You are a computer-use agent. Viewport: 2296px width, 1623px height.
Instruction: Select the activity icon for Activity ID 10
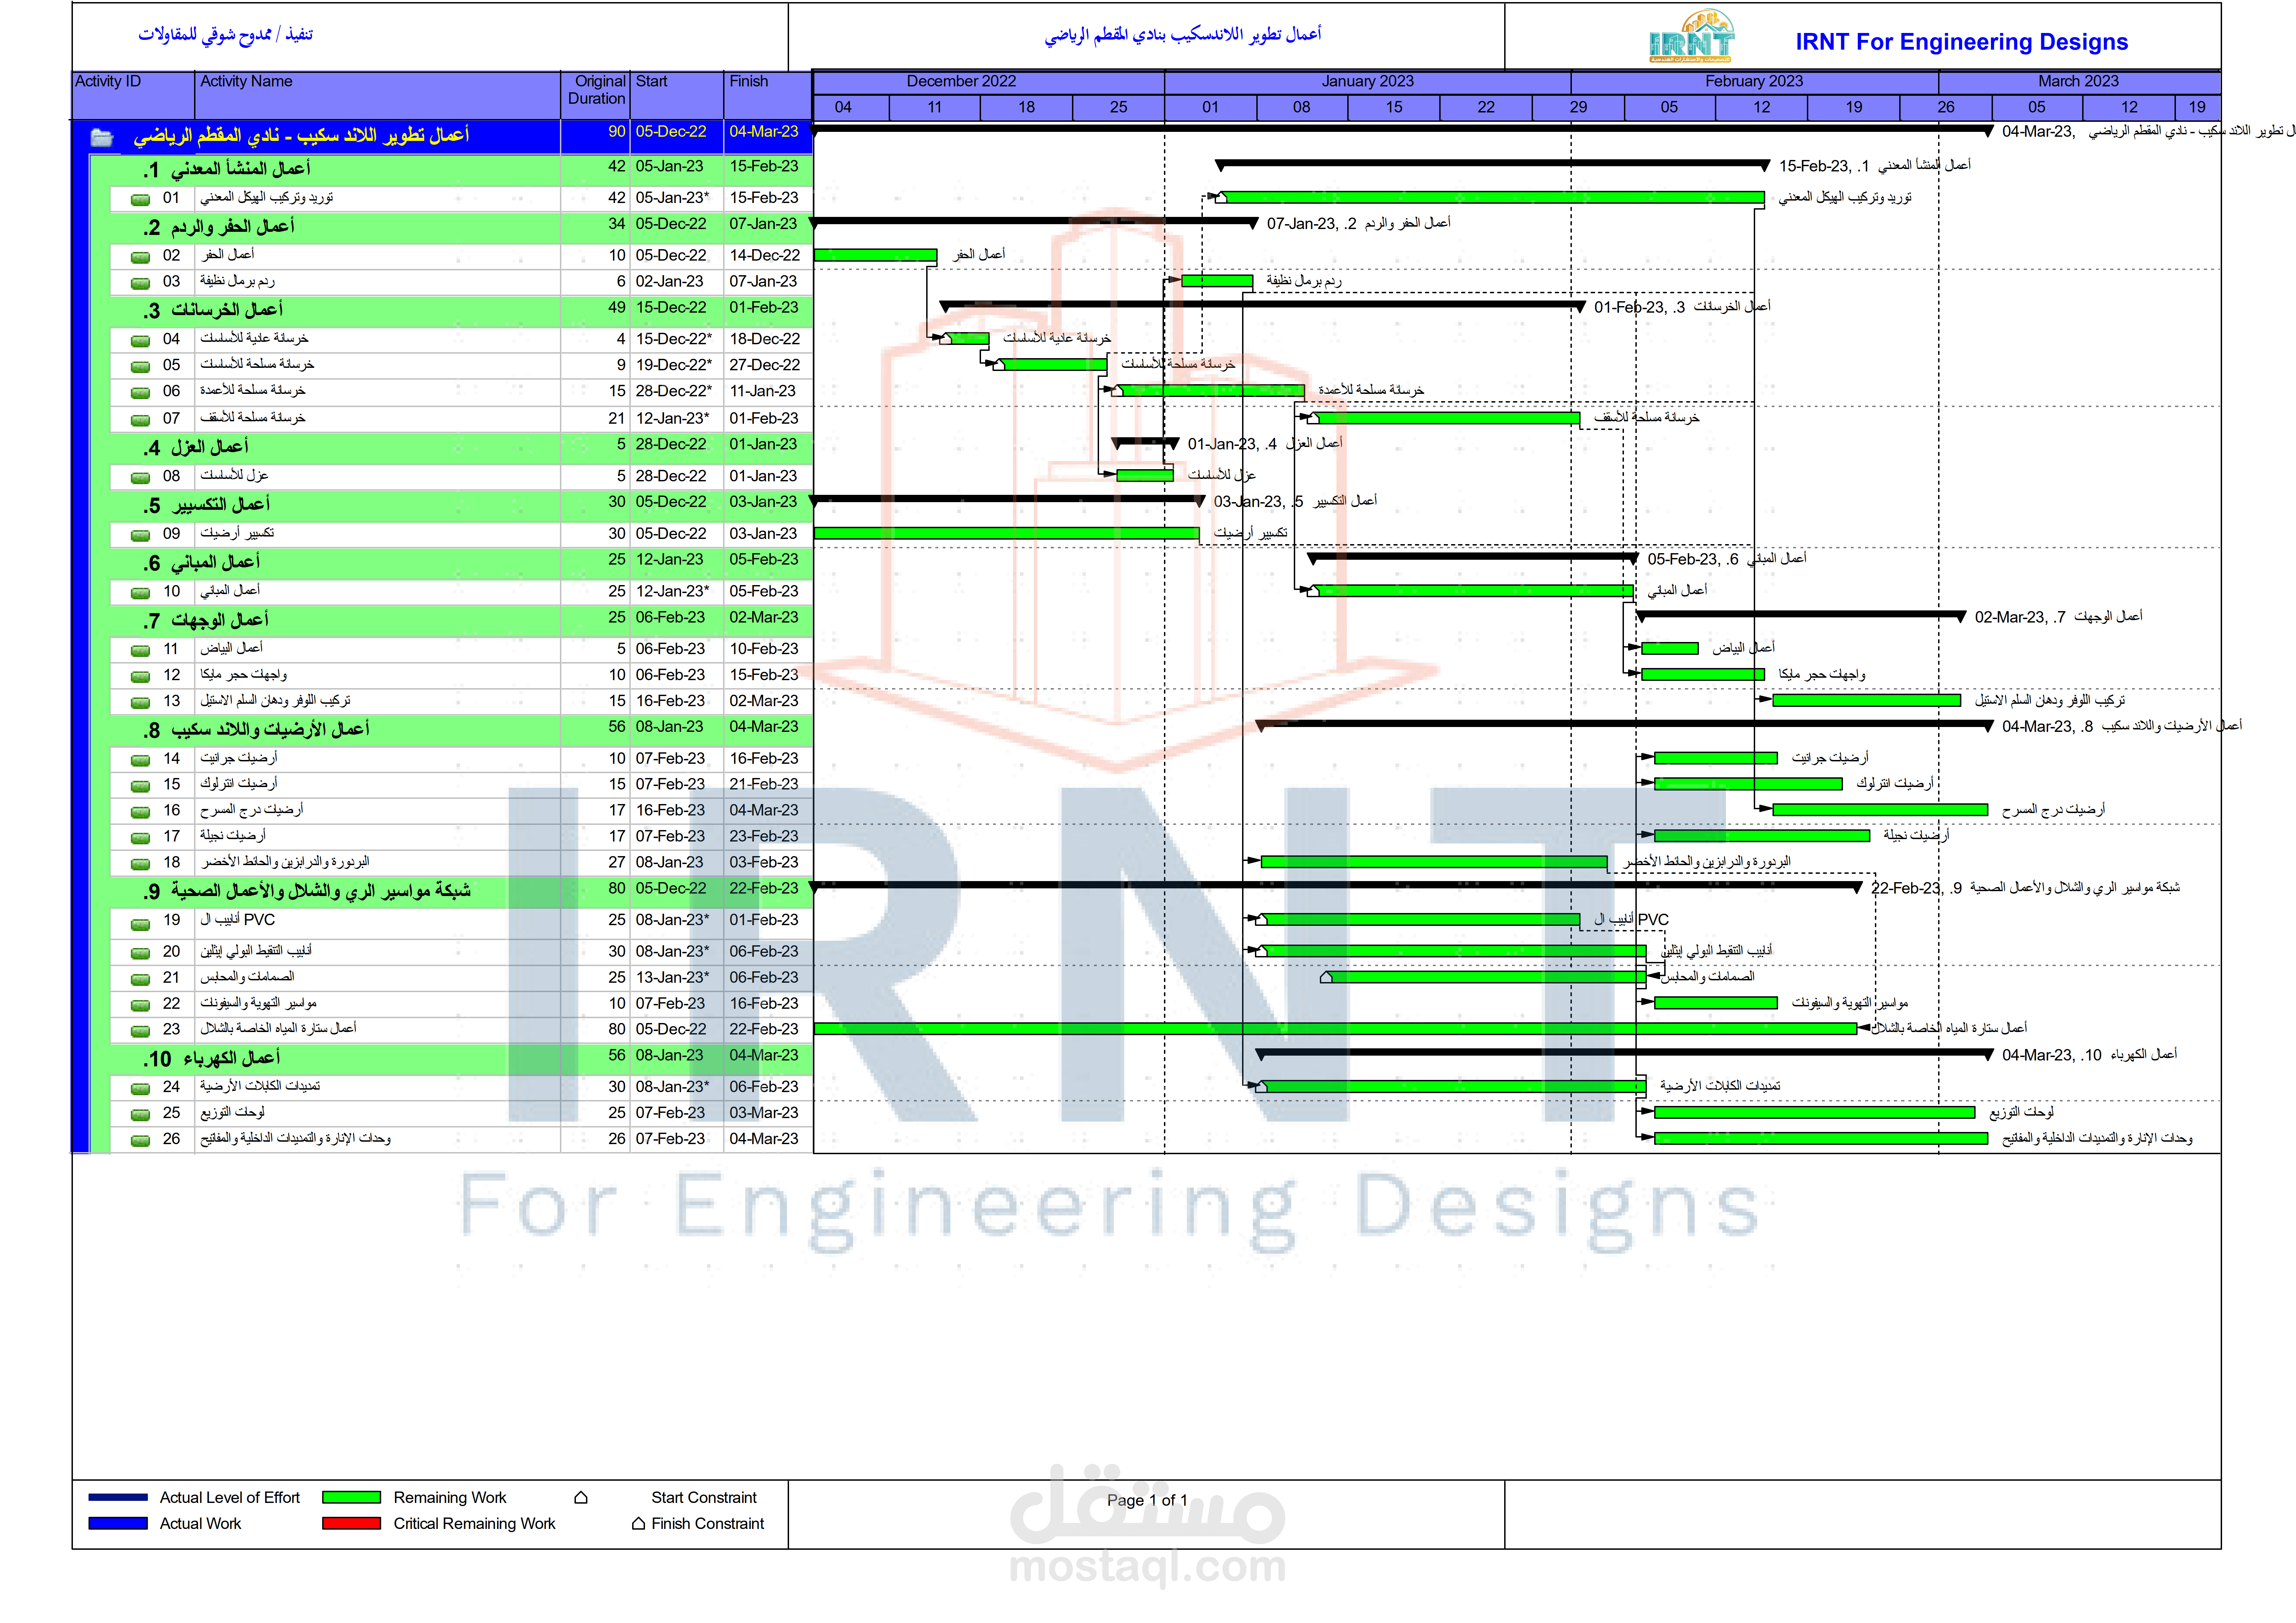[140, 593]
